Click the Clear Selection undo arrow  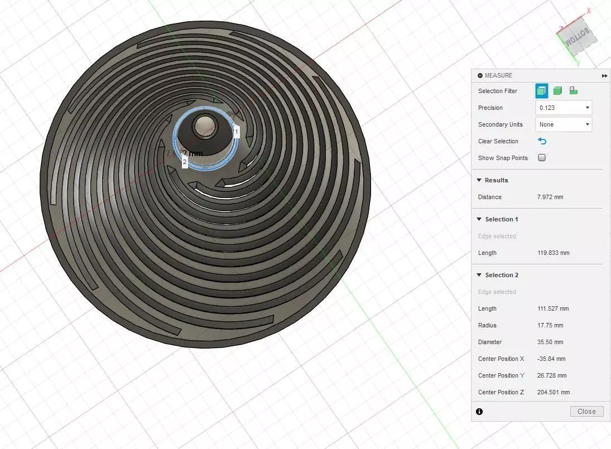coord(542,141)
